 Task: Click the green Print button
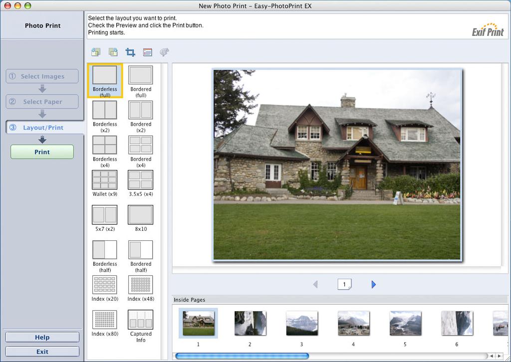(42, 152)
